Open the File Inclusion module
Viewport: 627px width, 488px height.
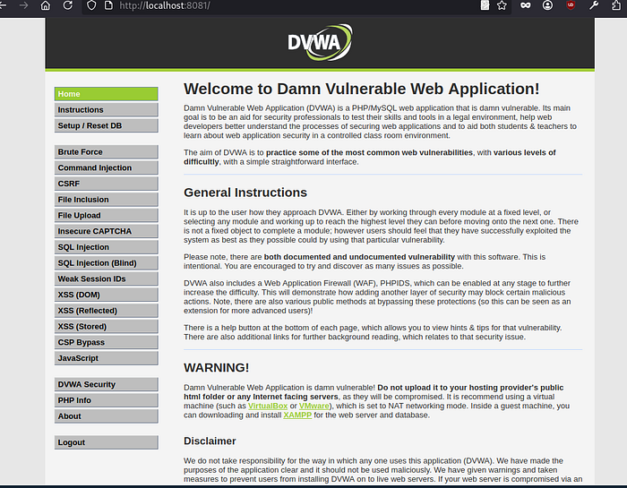pyautogui.click(x=107, y=200)
